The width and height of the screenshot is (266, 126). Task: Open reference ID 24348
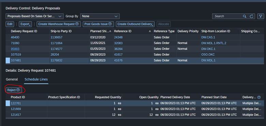pyautogui.click(x=118, y=37)
